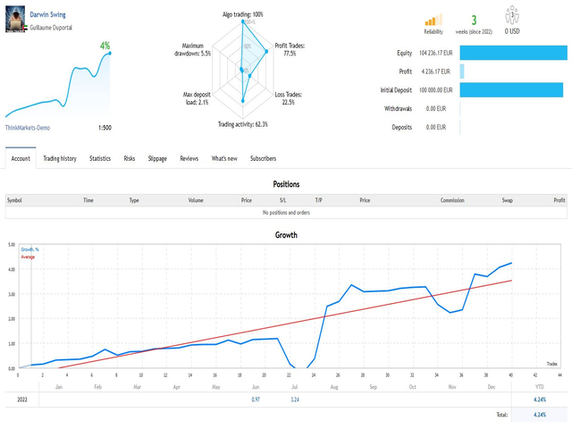The width and height of the screenshot is (572, 429).
Task: Click the Growth, % legend entry
Action: [29, 249]
